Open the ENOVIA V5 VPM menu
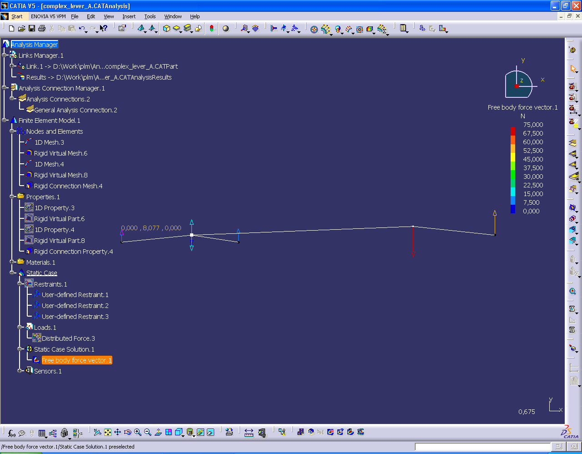This screenshot has height=454, width=582. 48,16
